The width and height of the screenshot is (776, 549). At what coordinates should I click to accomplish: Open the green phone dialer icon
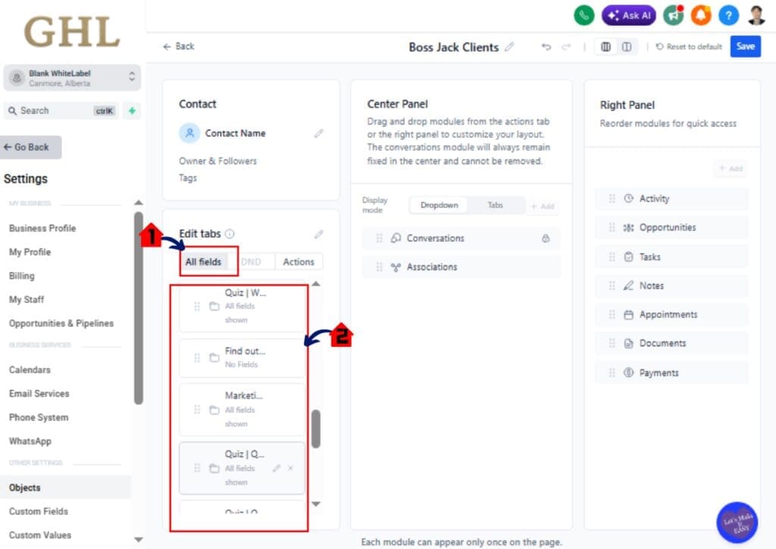pos(584,15)
